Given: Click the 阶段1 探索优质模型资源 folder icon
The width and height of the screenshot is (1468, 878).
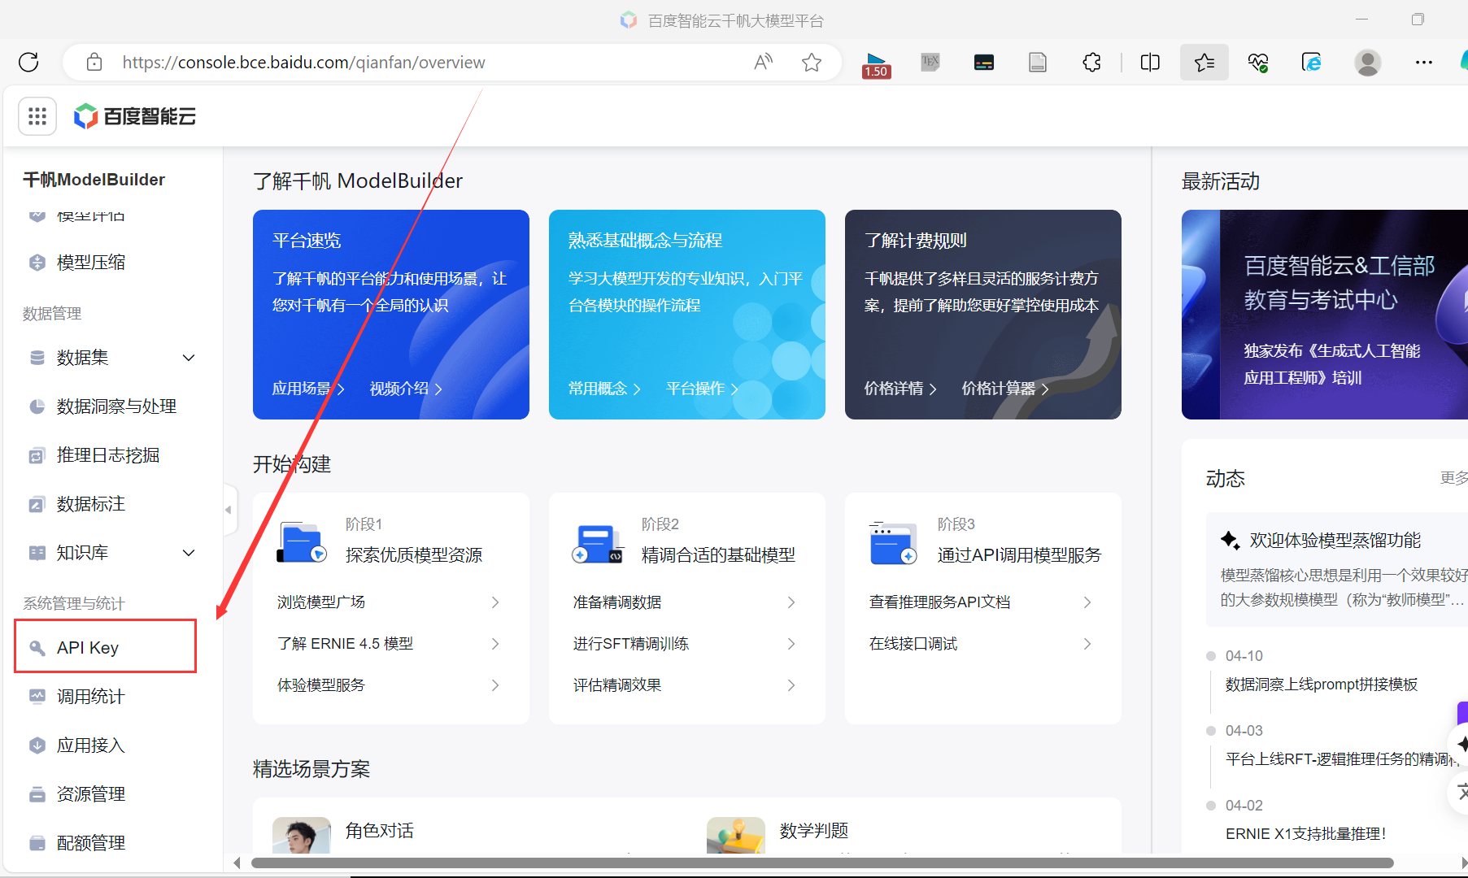Looking at the screenshot, I should (301, 542).
